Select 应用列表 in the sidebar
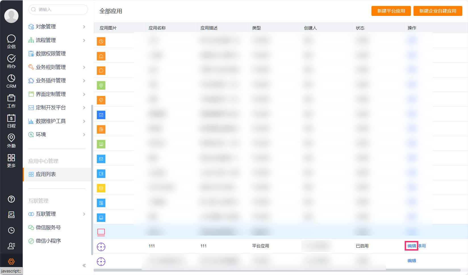 click(46, 174)
